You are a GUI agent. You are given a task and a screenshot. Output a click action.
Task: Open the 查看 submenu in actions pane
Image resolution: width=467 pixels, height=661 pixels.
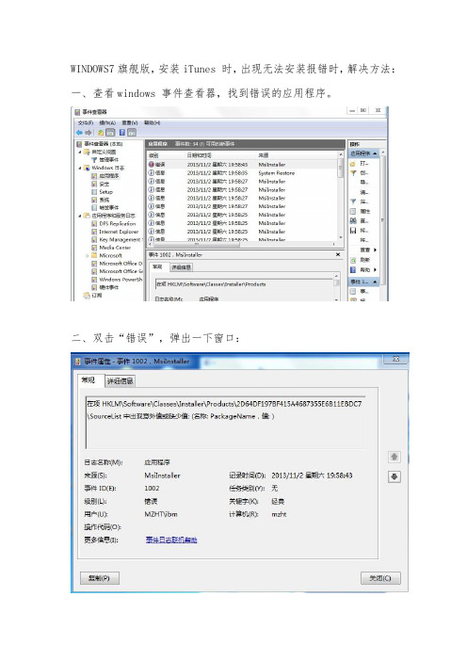(368, 250)
